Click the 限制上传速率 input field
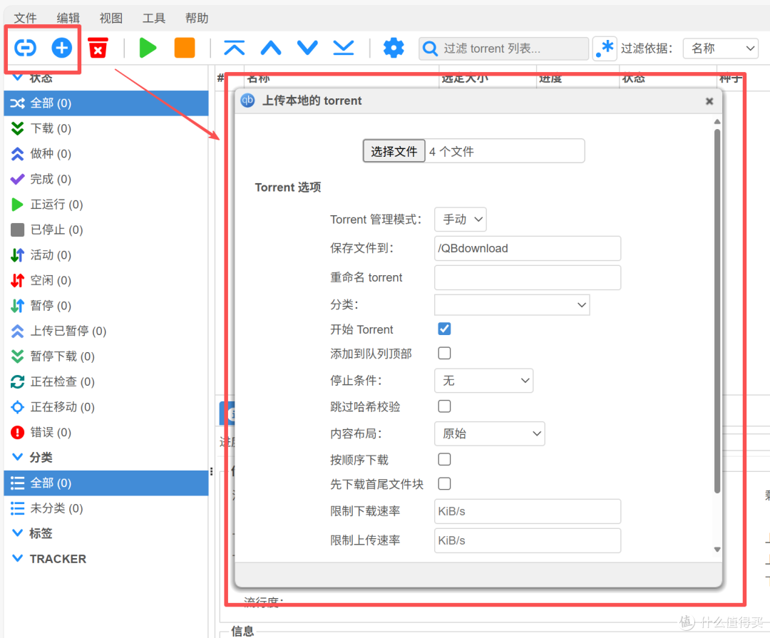Viewport: 770px width, 638px height. 528,541
